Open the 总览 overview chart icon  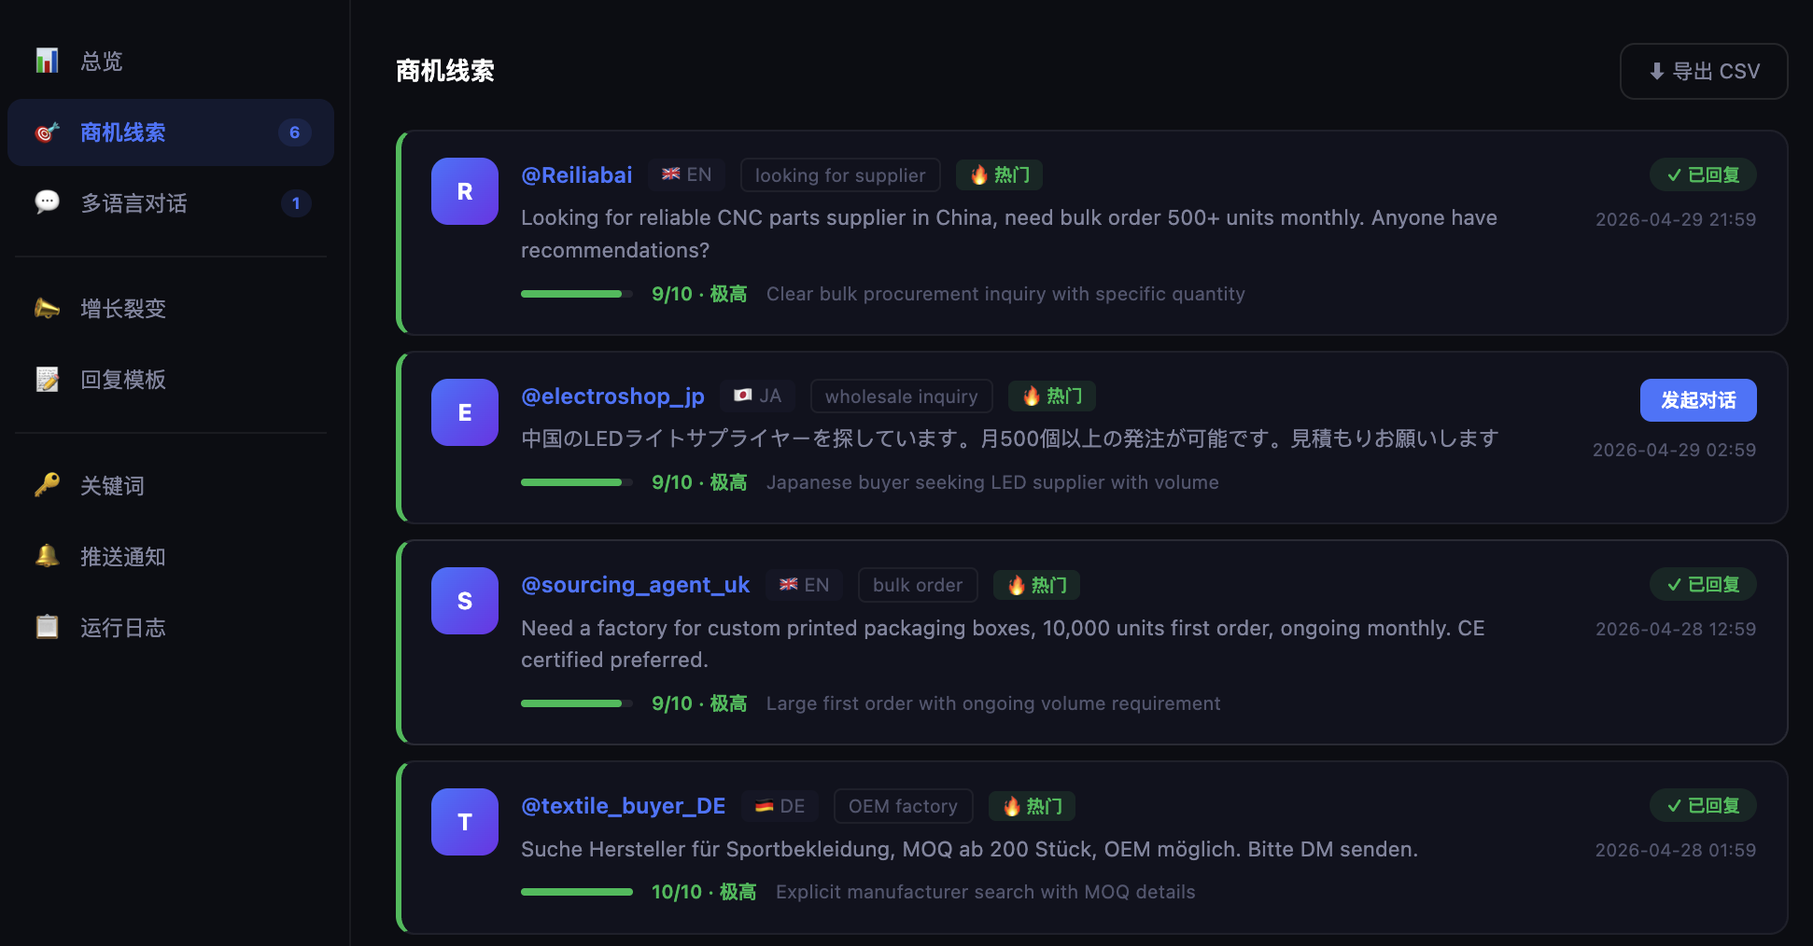47,61
